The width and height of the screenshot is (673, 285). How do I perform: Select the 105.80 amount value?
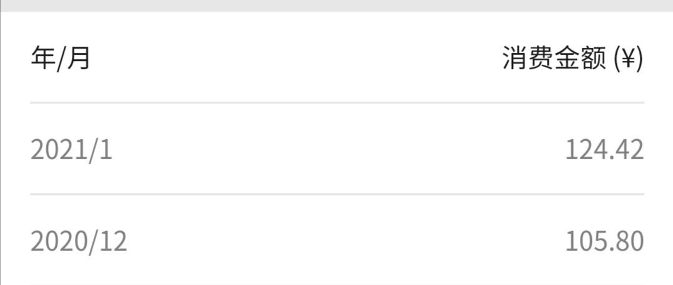pos(604,241)
